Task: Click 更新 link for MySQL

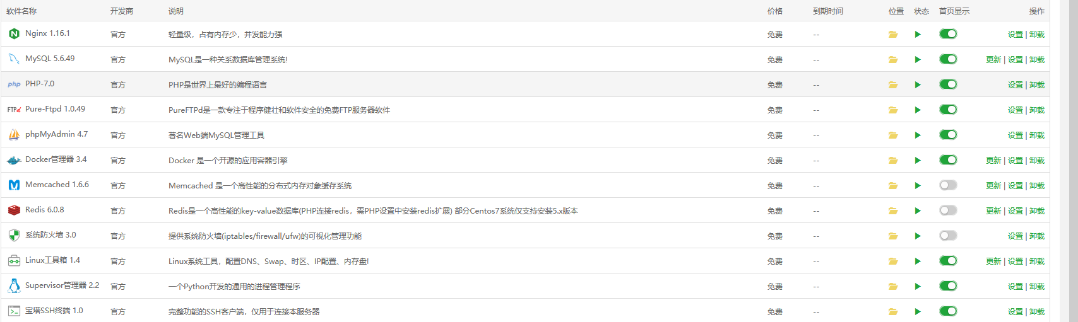Action: [x=993, y=60]
